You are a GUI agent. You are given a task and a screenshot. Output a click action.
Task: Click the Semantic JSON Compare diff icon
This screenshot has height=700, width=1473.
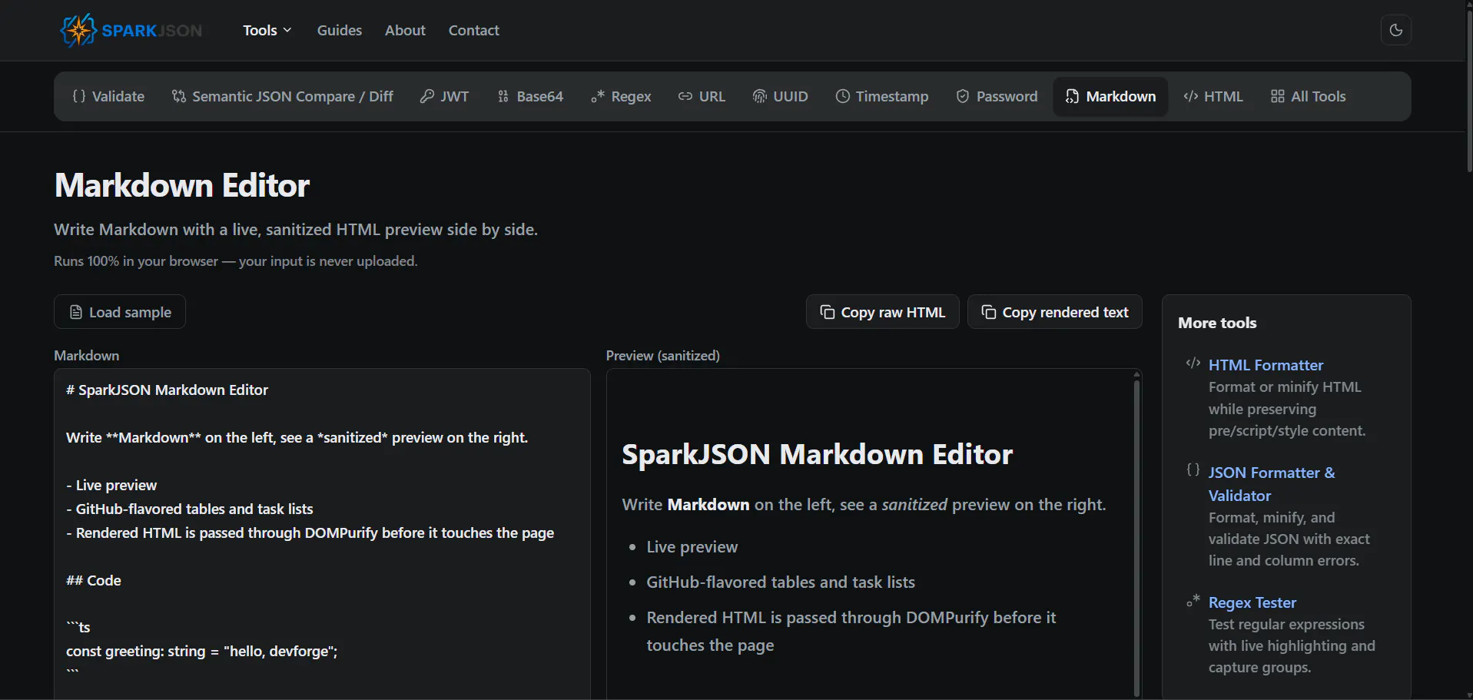coord(179,96)
